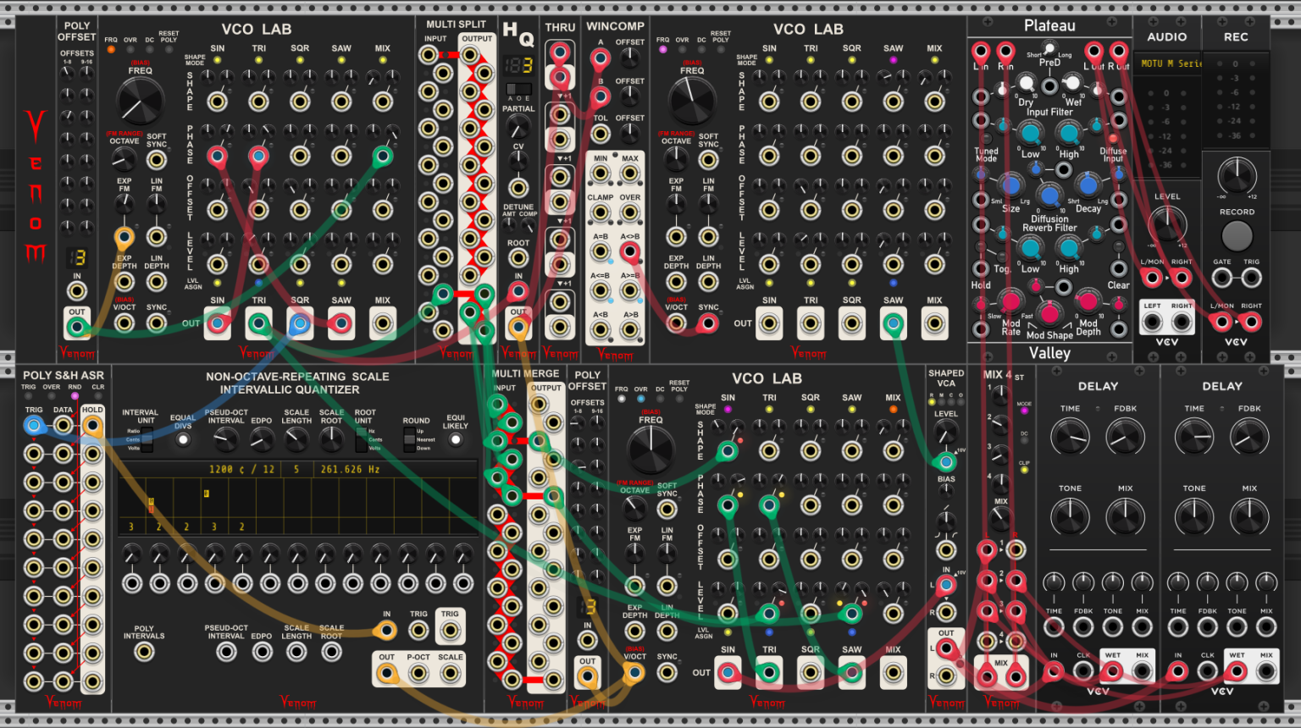Click the CLIP indicator on Mix 4 ST
This screenshot has height=728, width=1301.
point(1024,471)
